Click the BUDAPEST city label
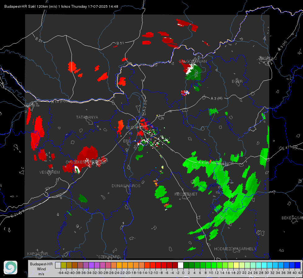The height and width of the screenshot is (278, 303). (x=136, y=127)
